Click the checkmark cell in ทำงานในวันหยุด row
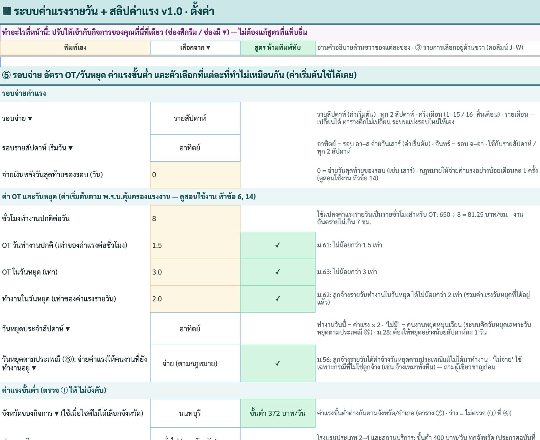The width and height of the screenshot is (540, 440). (278, 299)
